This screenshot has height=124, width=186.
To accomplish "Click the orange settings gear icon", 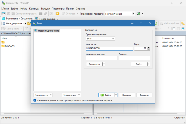I will pos(58,14).
